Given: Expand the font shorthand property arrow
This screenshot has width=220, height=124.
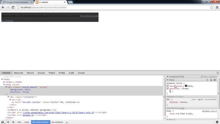Looking at the screenshot, I should coord(176,114).
